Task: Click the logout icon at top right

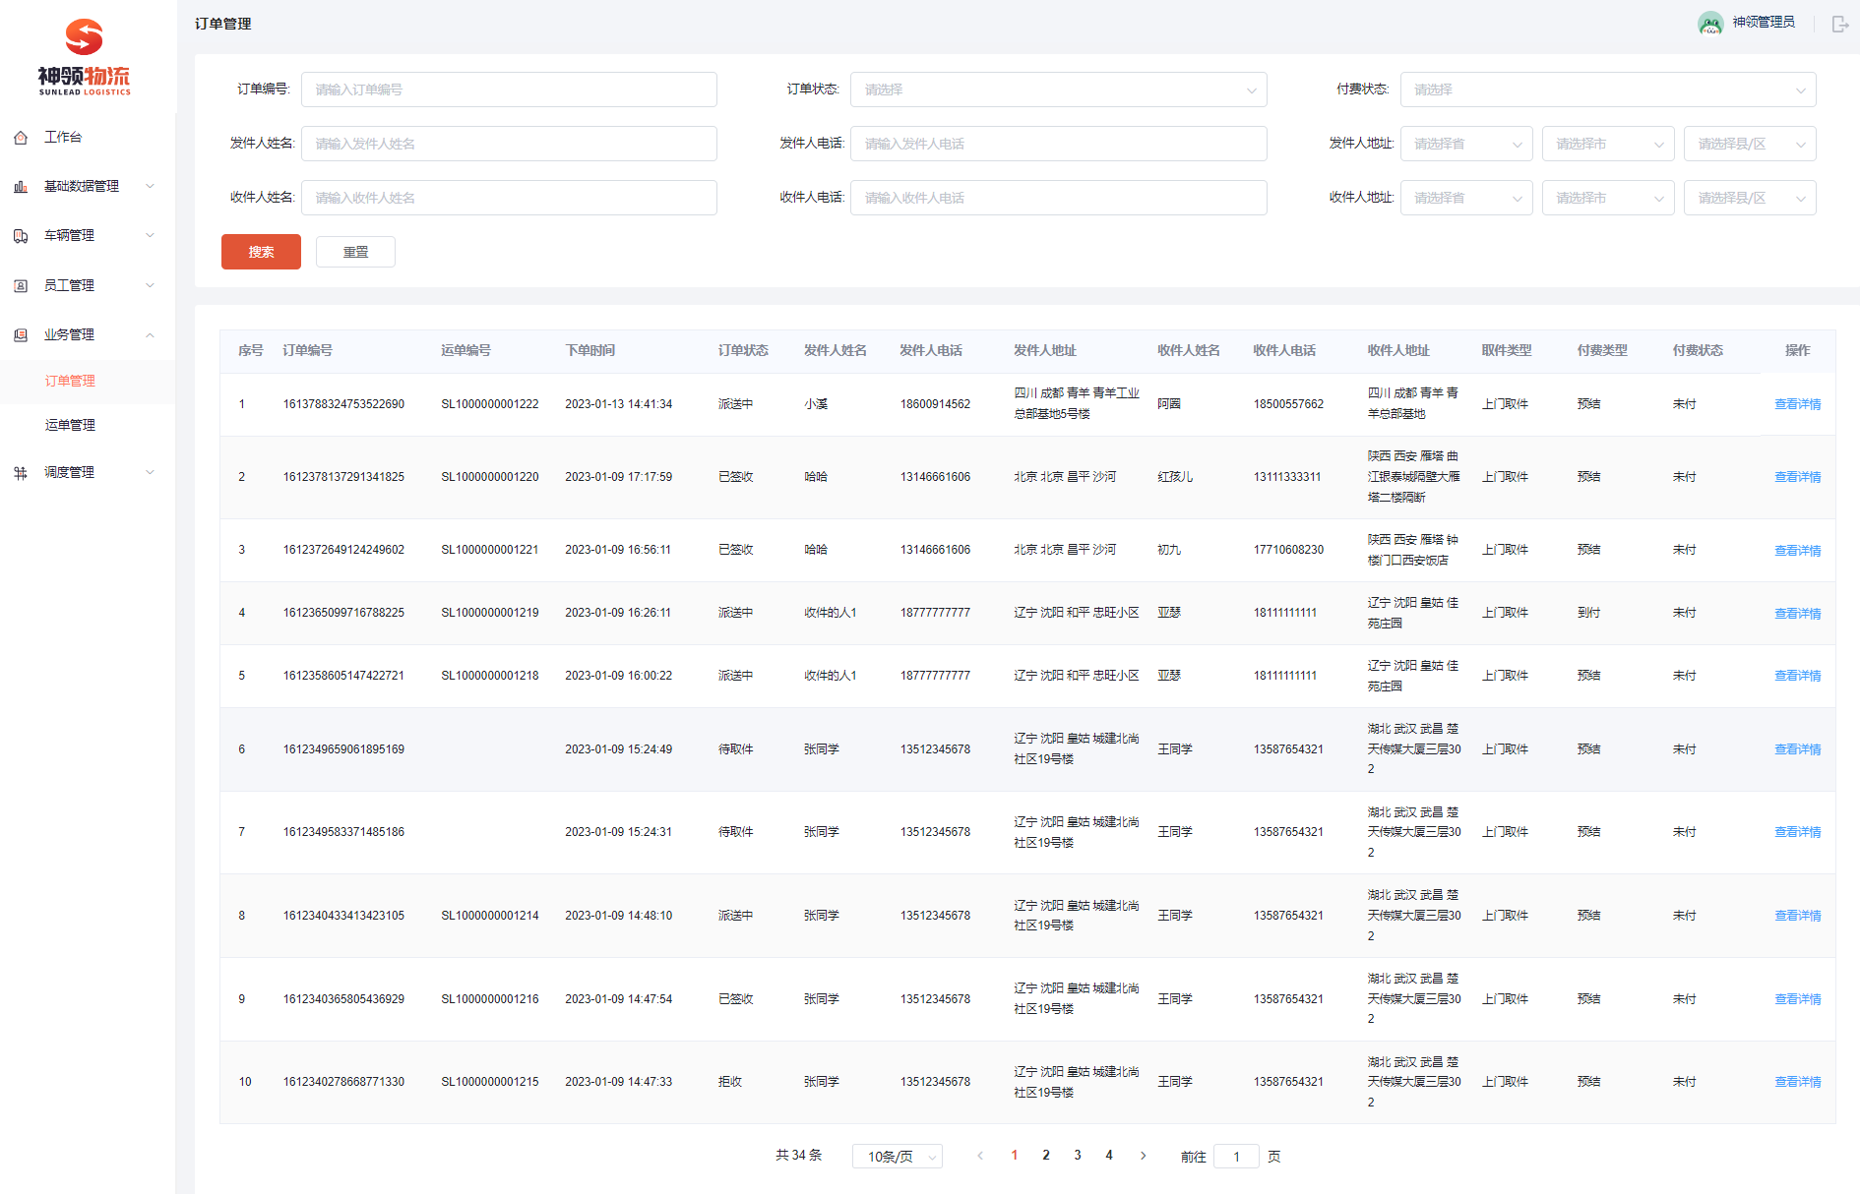Action: (1838, 24)
